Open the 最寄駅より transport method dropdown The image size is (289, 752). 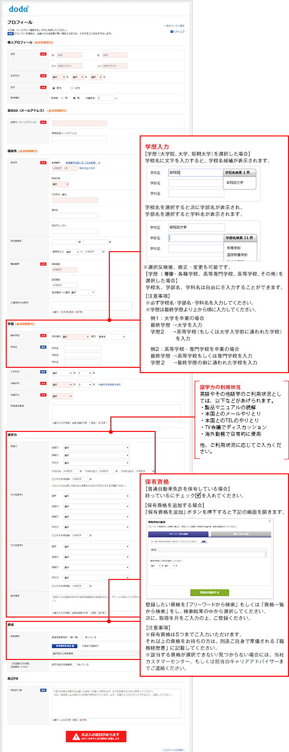tap(72, 252)
